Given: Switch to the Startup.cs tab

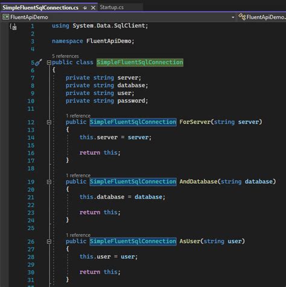Looking at the screenshot, I should [x=112, y=7].
